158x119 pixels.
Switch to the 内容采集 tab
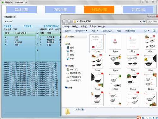[x=60, y=10]
